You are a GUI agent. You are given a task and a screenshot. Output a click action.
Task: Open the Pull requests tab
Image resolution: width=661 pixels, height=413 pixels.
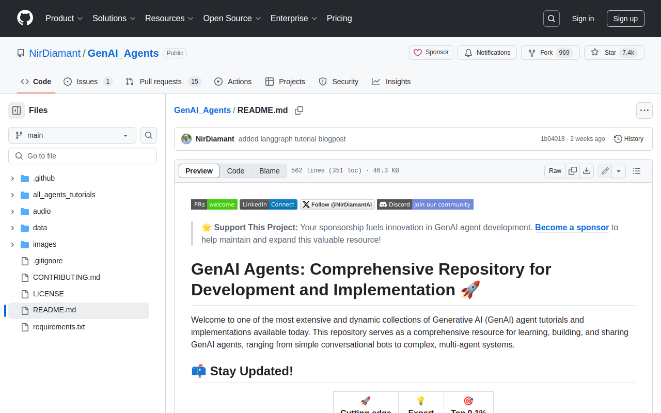[163, 82]
